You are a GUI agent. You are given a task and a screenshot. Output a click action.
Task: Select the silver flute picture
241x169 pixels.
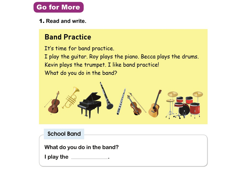coord(121,102)
